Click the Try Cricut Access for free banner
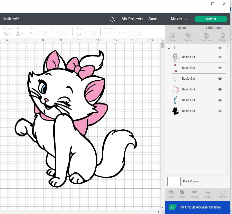This screenshot has width=232, height=214. [197, 207]
